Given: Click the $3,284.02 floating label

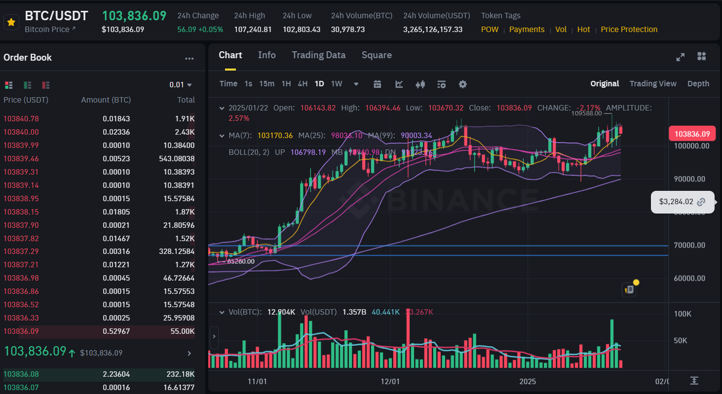Looking at the screenshot, I should tap(683, 202).
